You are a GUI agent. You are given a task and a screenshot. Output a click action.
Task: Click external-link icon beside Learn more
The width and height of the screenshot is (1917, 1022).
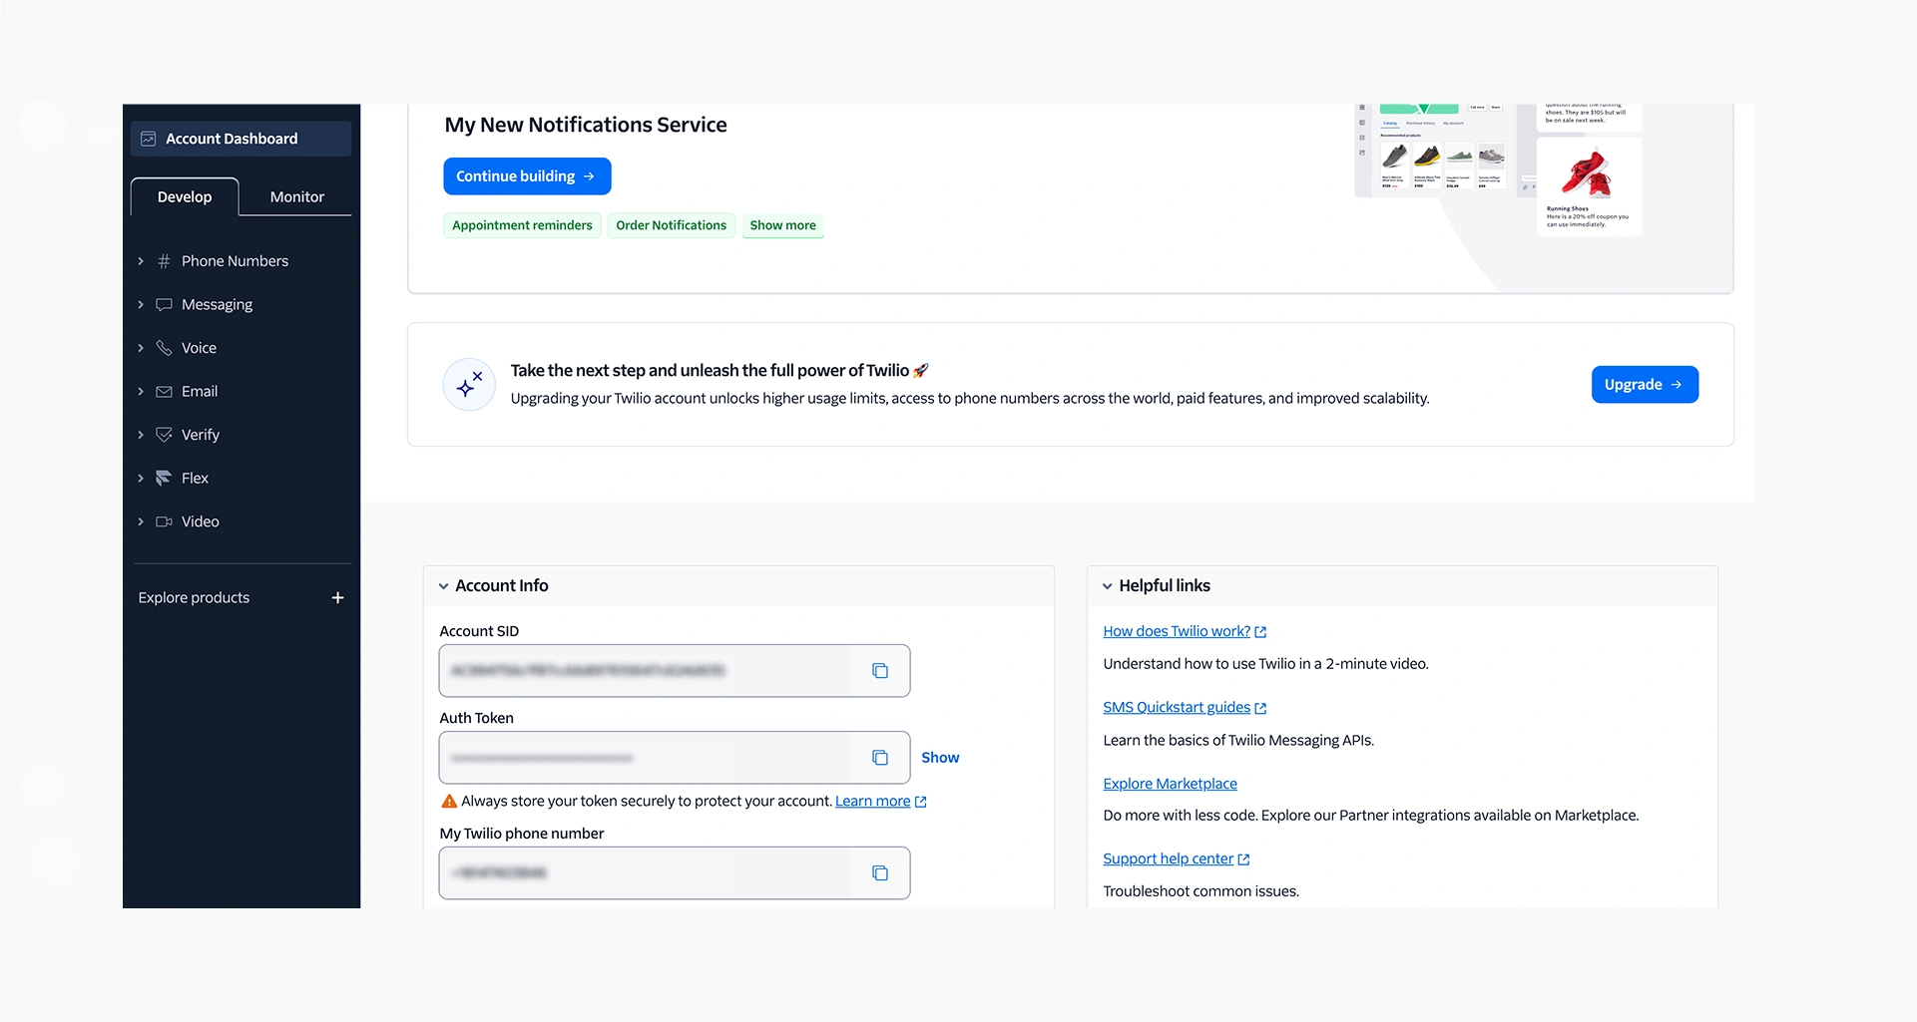click(x=921, y=802)
